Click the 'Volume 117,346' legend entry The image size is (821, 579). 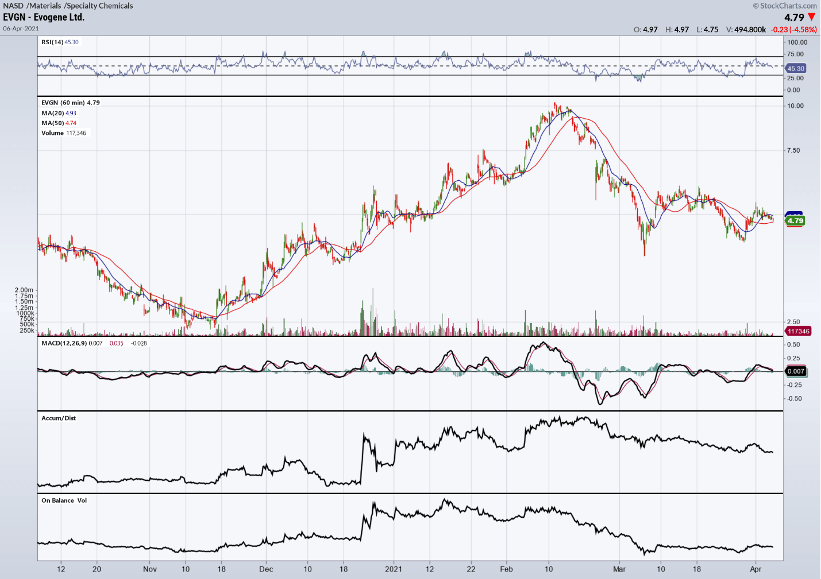pos(64,133)
